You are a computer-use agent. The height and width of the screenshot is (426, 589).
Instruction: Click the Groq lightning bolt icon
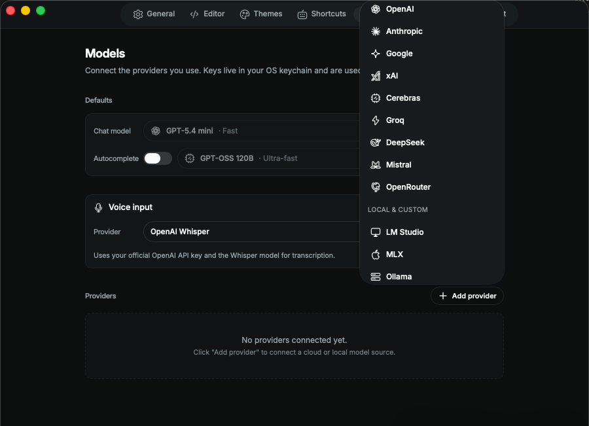pyautogui.click(x=376, y=120)
